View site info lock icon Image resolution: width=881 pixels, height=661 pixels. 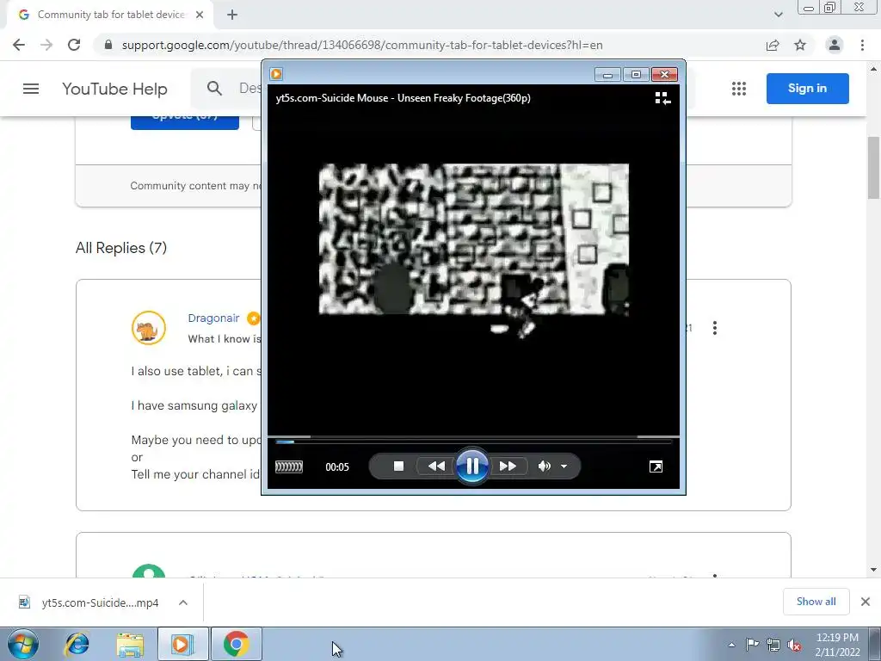click(x=108, y=45)
